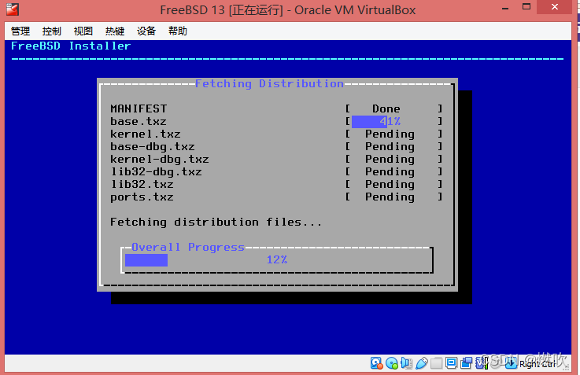Open the 设备 menu
Viewport: 580px width, 375px height.
[x=146, y=31]
